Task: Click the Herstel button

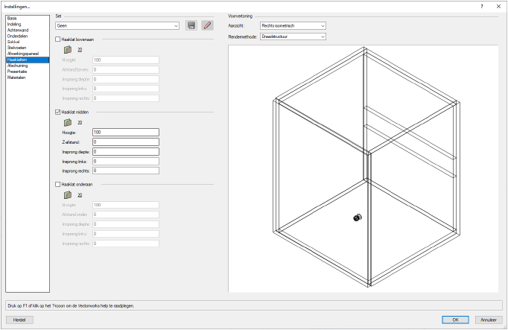Action: pyautogui.click(x=19, y=320)
